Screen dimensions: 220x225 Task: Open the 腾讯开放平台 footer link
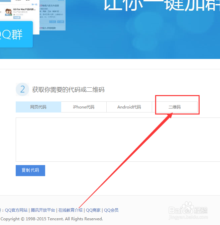pos(43,210)
